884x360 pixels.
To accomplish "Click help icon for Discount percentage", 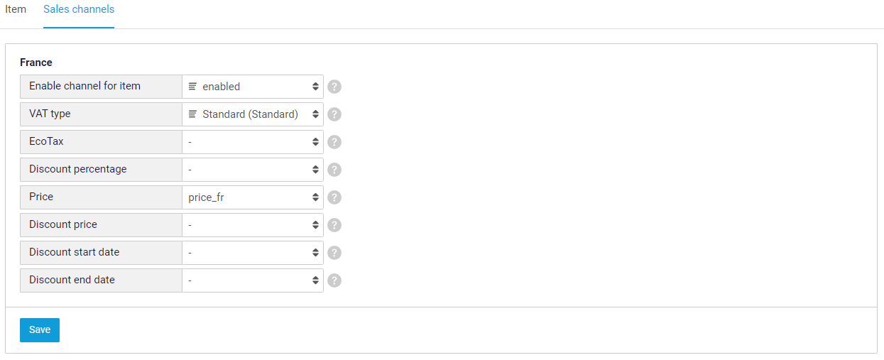I will (334, 170).
